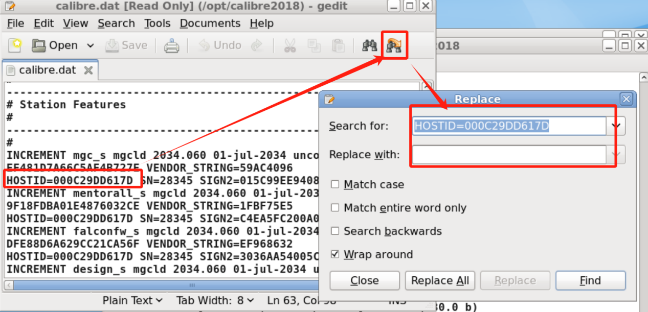Maximize the background window
The image size is (648, 312).
[x=625, y=45]
